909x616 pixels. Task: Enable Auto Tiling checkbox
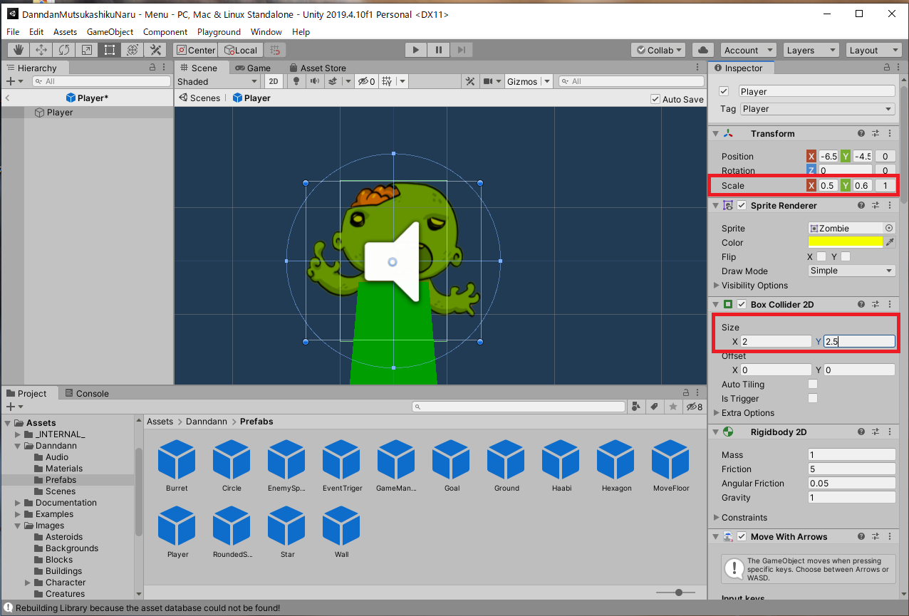click(x=813, y=384)
